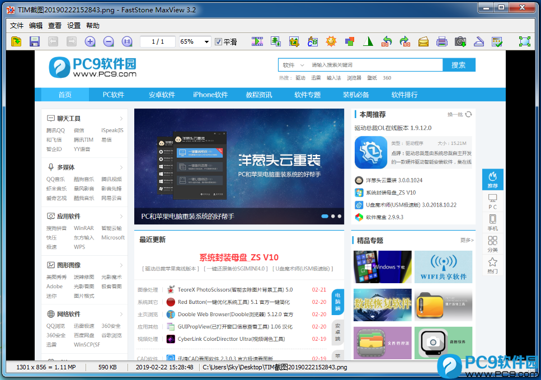Expand the 应用软件 category chevron
This screenshot has height=380, width=541.
[x=121, y=216]
